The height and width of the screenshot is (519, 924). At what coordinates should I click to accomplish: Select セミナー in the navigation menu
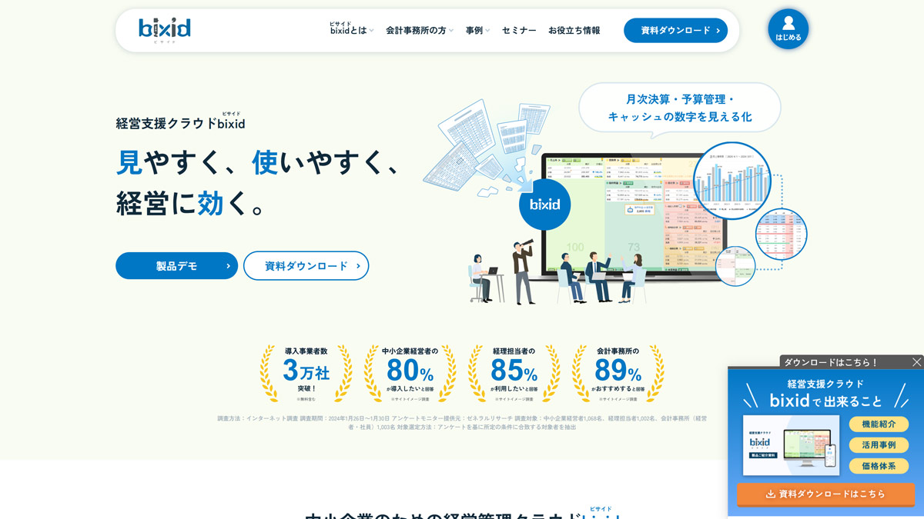pyautogui.click(x=517, y=31)
